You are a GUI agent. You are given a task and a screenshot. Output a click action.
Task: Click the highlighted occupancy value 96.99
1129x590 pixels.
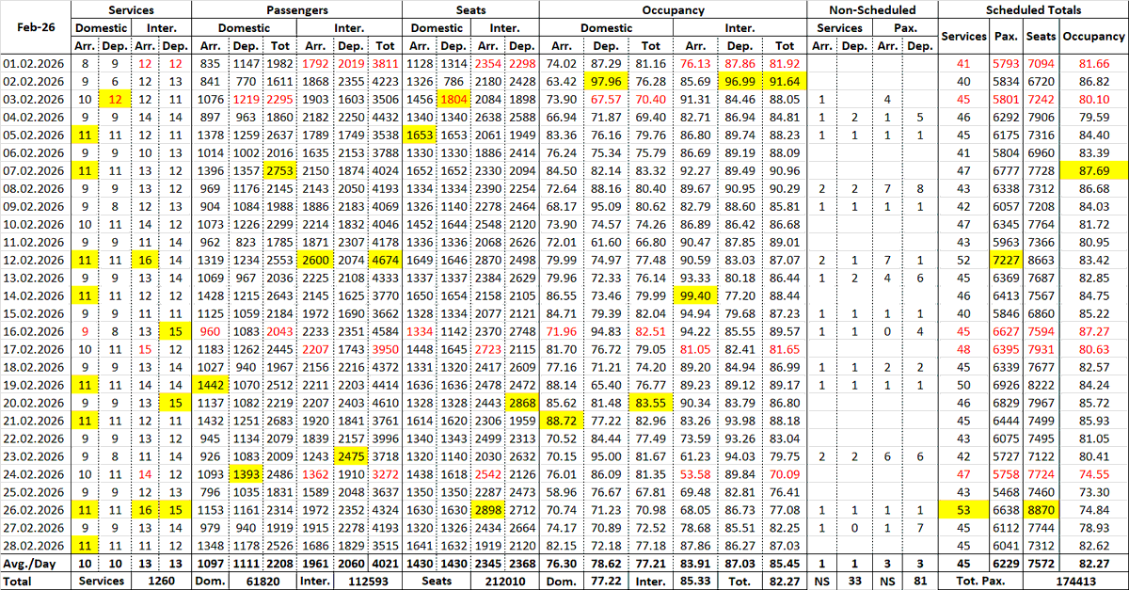click(740, 82)
